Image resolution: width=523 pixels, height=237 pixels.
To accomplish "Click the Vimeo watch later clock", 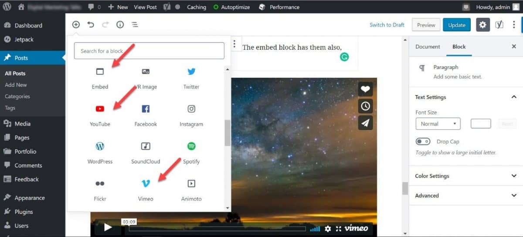I will coord(365,106).
